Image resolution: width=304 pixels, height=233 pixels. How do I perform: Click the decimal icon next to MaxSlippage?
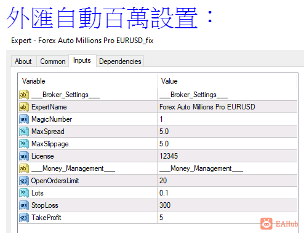24,144
